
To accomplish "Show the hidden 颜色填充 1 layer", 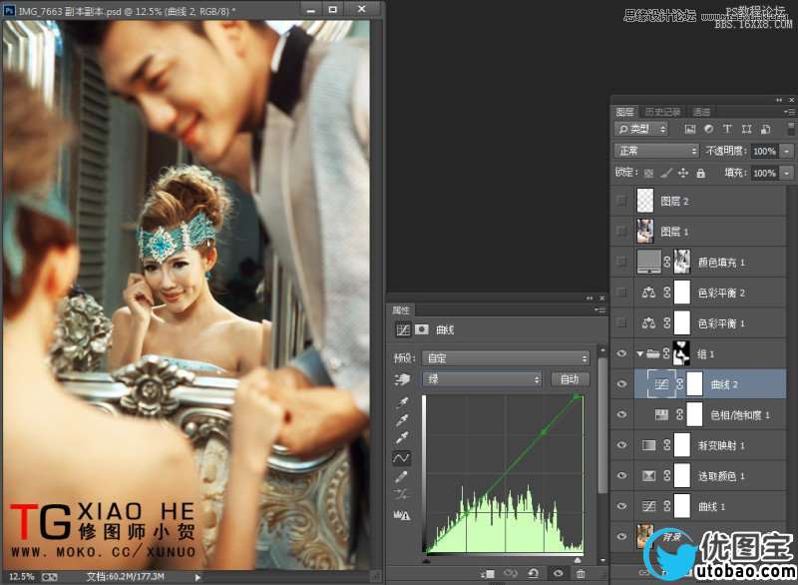I will pos(620,262).
